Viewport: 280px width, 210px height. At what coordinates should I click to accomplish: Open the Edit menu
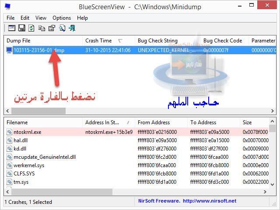tap(25, 18)
